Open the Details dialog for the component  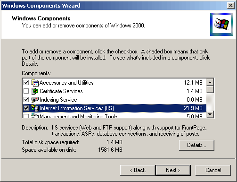(x=196, y=145)
